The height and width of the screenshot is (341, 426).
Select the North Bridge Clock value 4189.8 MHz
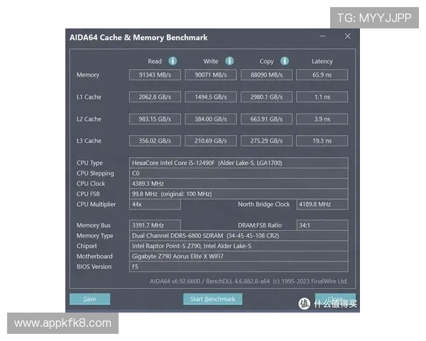322,205
